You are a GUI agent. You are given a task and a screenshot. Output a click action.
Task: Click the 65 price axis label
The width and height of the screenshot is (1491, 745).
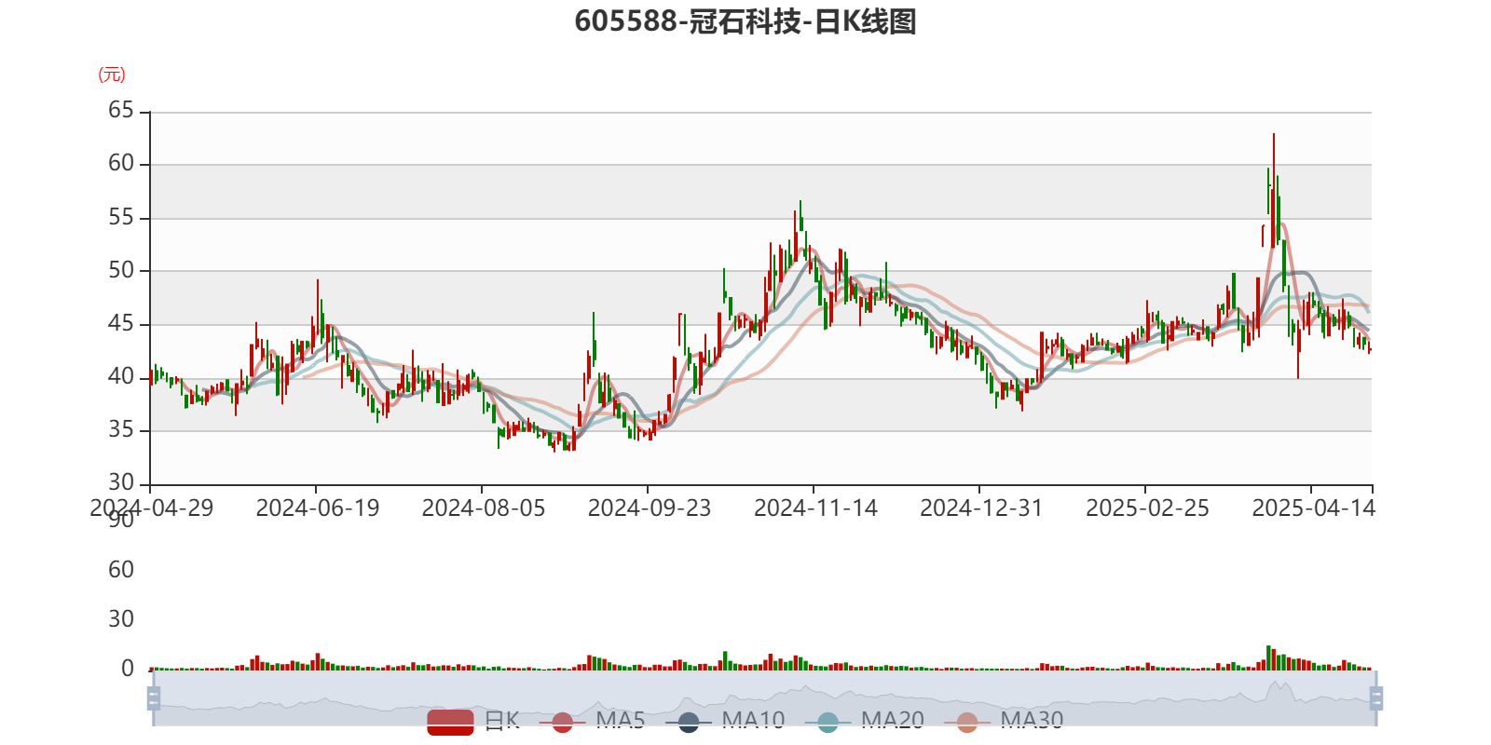[121, 111]
